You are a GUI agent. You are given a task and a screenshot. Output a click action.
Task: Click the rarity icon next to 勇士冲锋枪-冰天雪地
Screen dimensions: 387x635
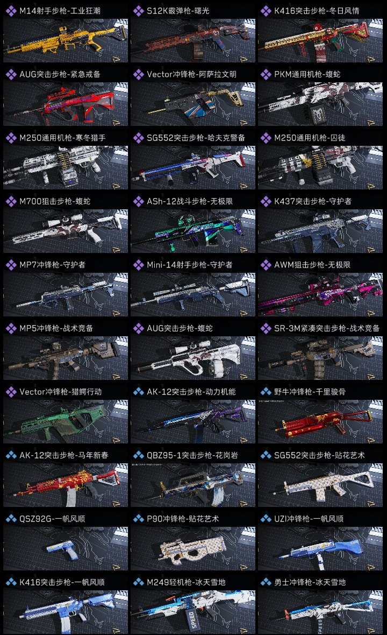pos(266,582)
